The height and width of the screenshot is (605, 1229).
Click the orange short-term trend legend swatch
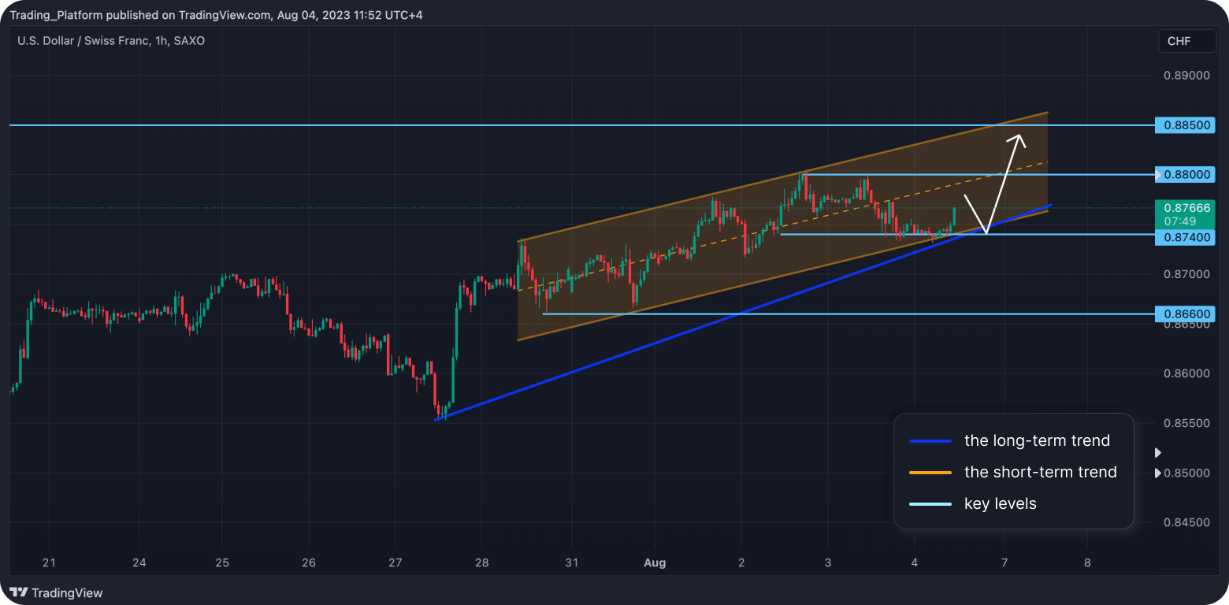tap(930, 473)
